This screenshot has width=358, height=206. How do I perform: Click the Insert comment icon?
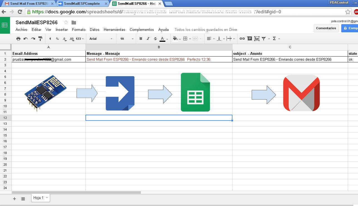coord(249,39)
